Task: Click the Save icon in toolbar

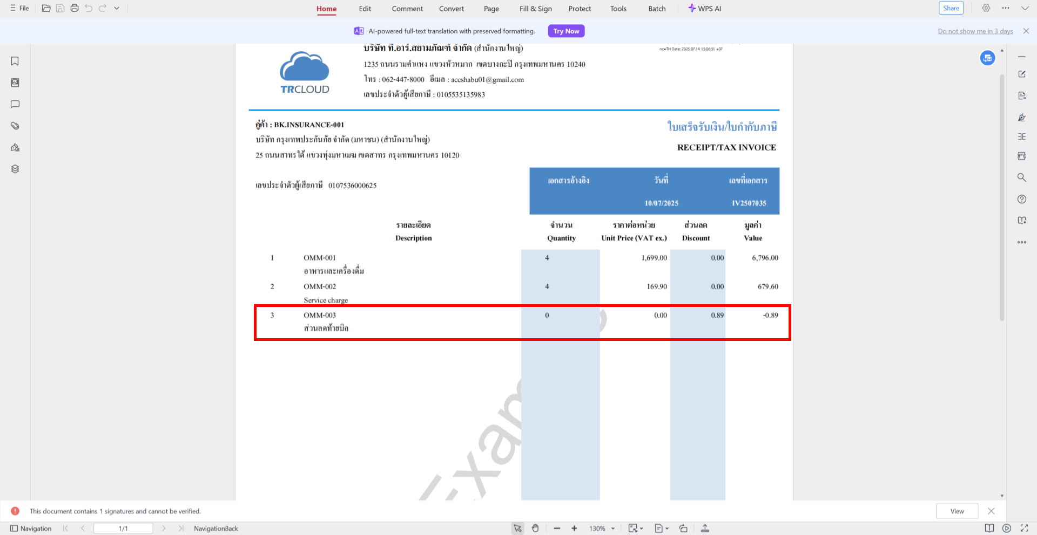Action: click(60, 8)
